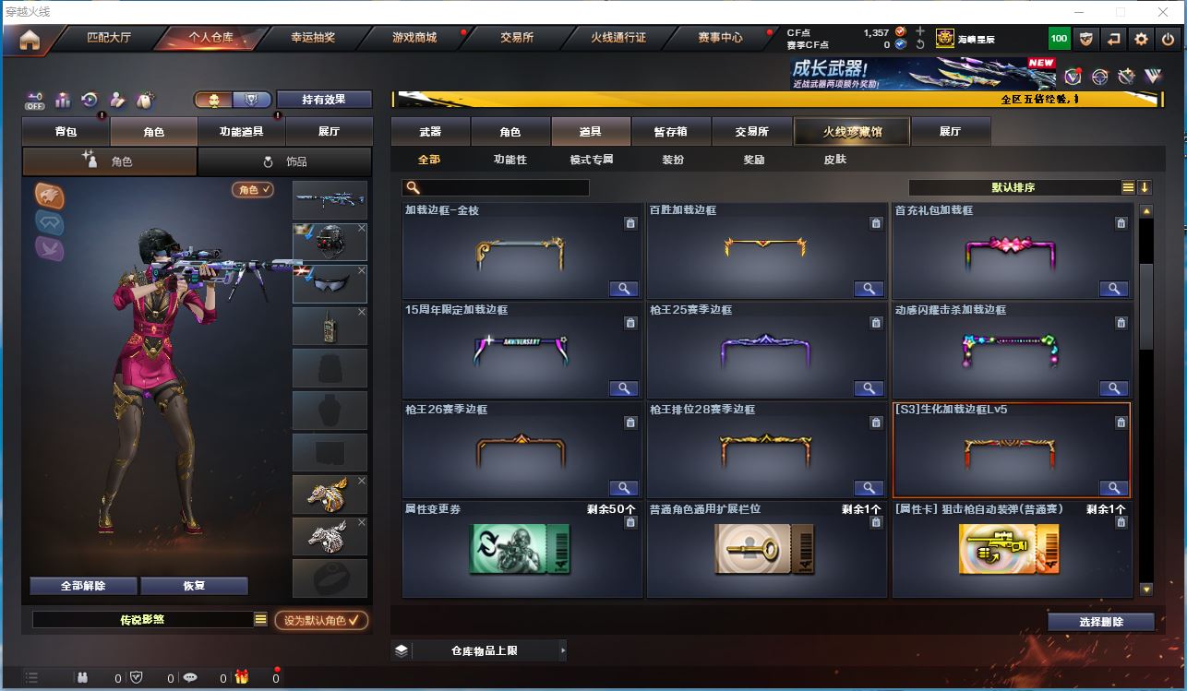This screenshot has height=691, width=1187.
Task: Select the orange tiger team emblem
Action: [50, 195]
